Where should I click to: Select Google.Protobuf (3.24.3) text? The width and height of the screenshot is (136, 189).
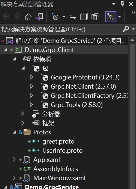(x=85, y=77)
